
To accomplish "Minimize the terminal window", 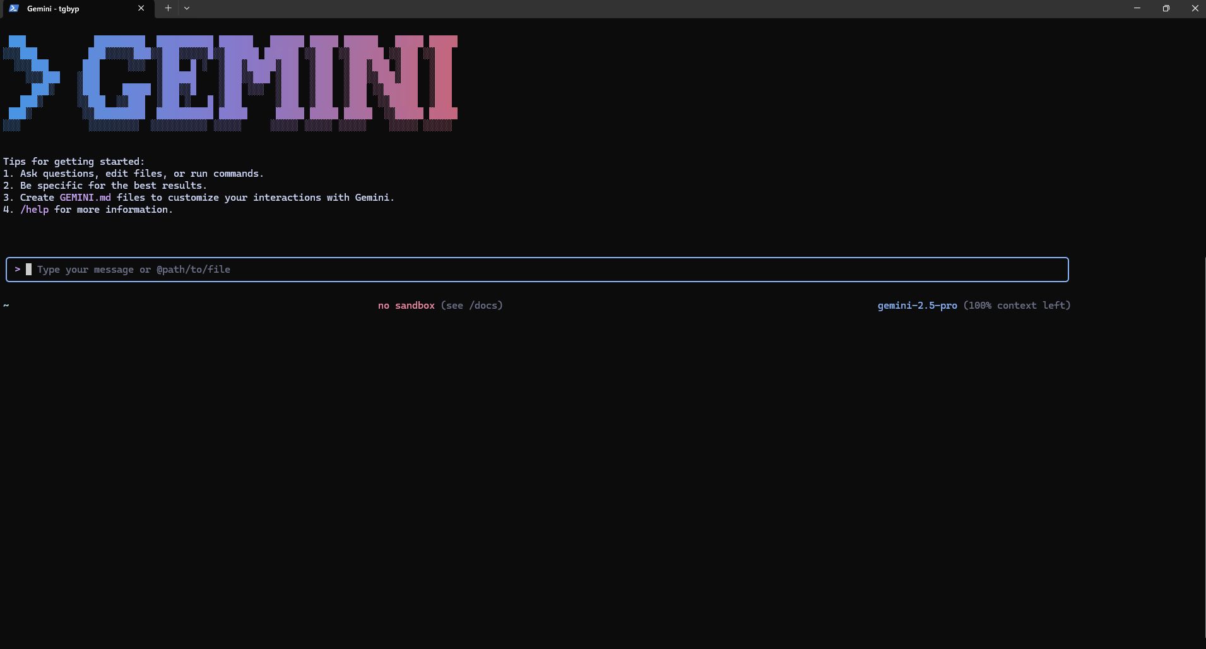I will coord(1137,8).
